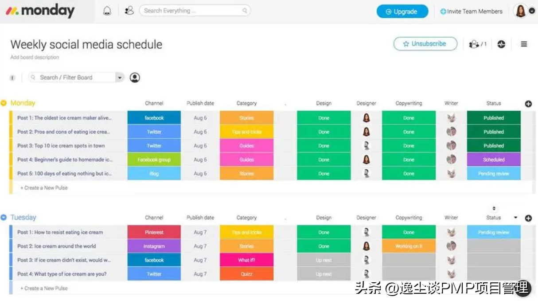The image size is (538, 304).
Task: Unsubscribe from this board
Action: 425,44
